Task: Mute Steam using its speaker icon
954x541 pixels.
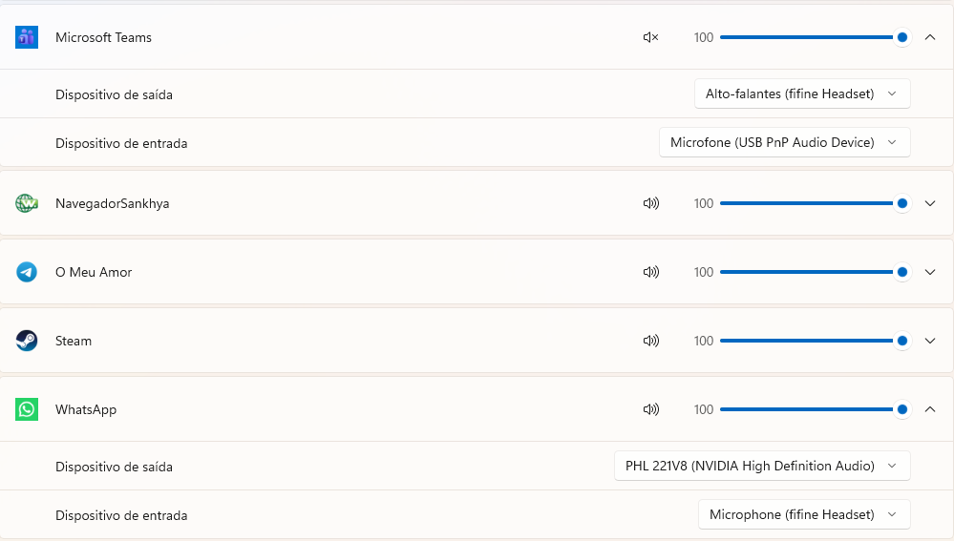Action: 651,341
